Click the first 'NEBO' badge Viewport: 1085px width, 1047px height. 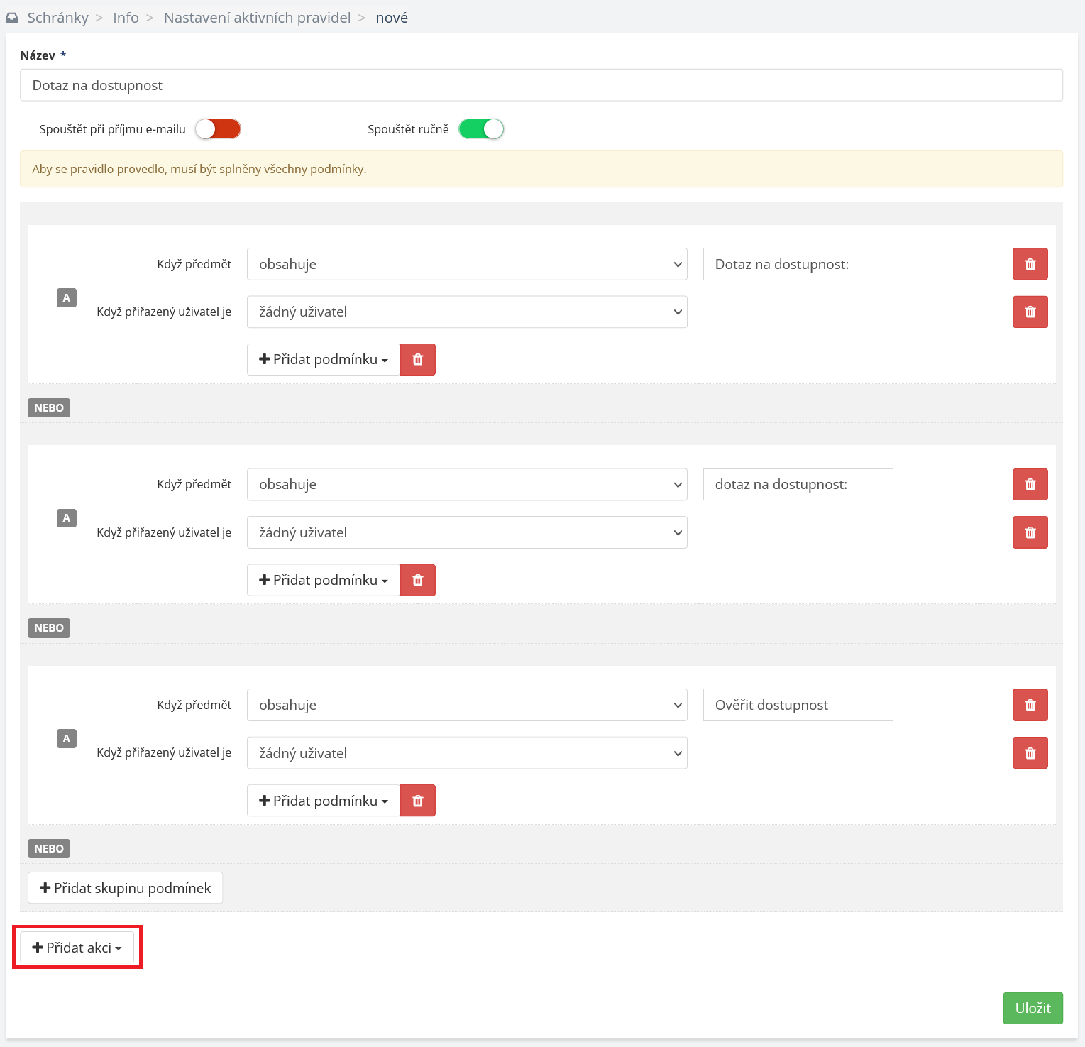coord(49,407)
